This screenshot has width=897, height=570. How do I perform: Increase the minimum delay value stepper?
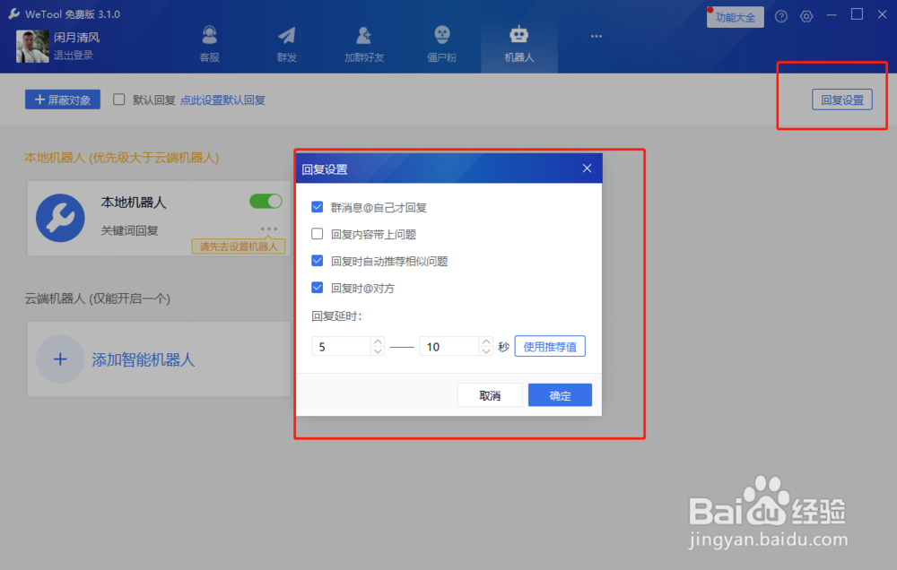378,341
